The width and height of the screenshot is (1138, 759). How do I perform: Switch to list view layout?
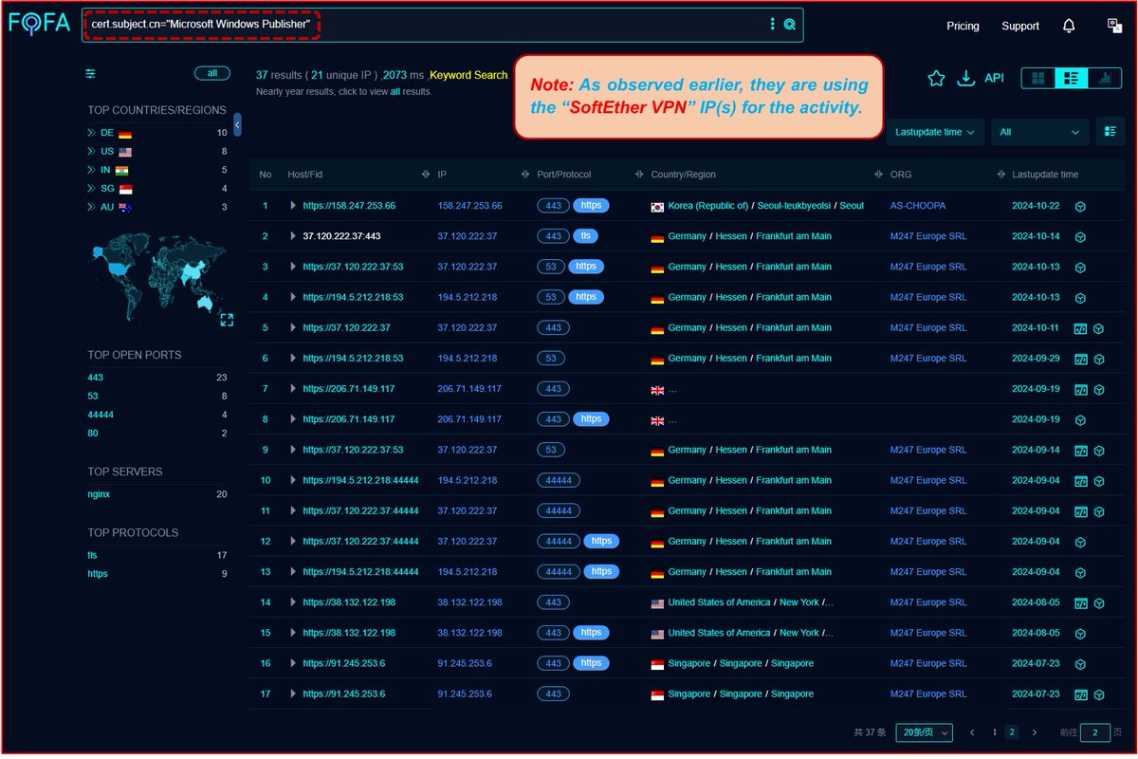coord(1070,78)
